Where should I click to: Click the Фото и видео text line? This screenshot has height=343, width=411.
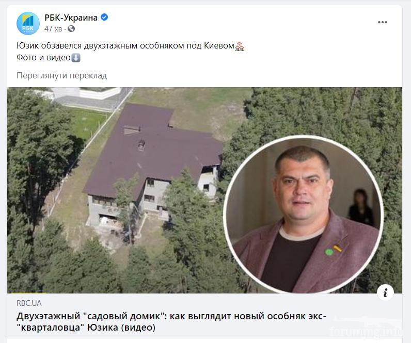pos(43,58)
